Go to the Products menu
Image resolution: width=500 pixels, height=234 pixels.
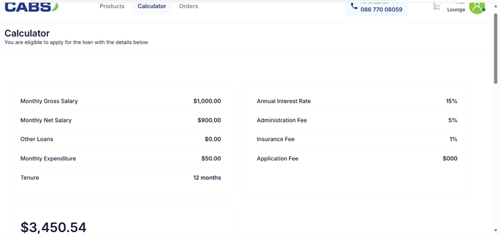tap(112, 6)
